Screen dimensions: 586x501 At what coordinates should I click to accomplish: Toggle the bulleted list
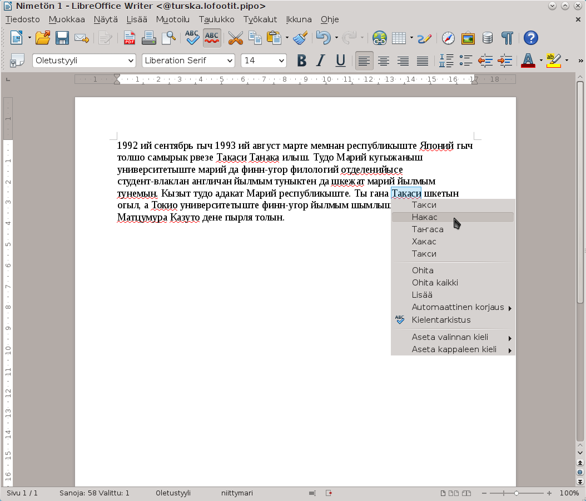pyautogui.click(x=466, y=61)
